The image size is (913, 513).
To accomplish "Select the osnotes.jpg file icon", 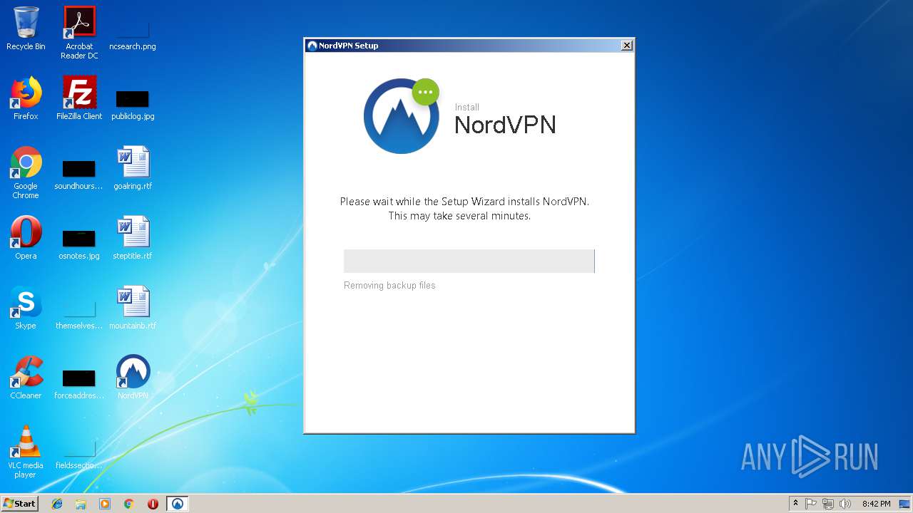I will click(78, 244).
